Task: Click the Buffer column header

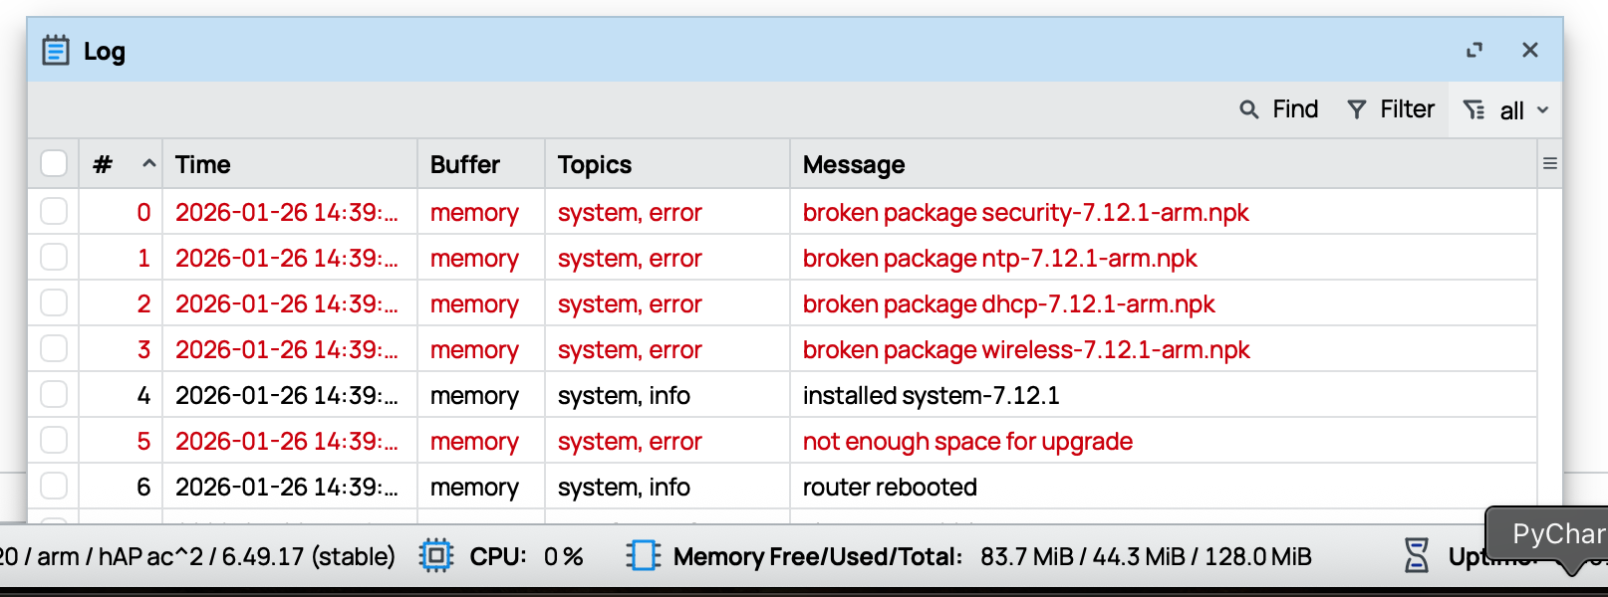Action: click(465, 164)
